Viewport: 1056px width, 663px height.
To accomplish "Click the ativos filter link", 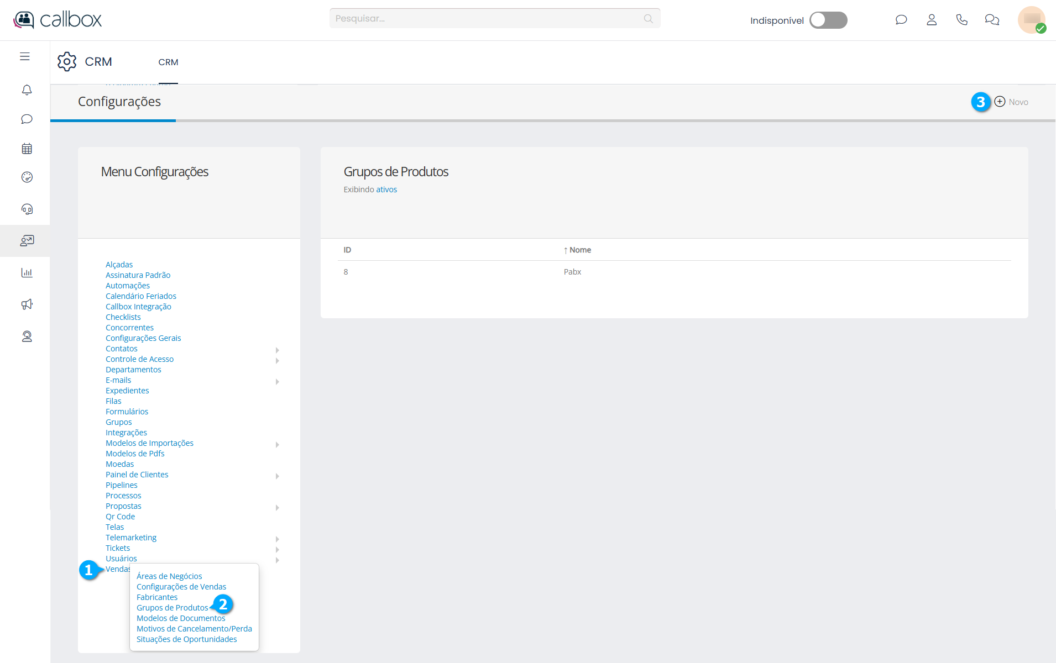I will [386, 190].
